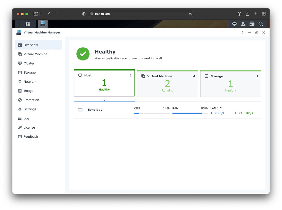Open the Storage card showing 1 Healthy
The image size is (282, 210).
pyautogui.click(x=230, y=83)
